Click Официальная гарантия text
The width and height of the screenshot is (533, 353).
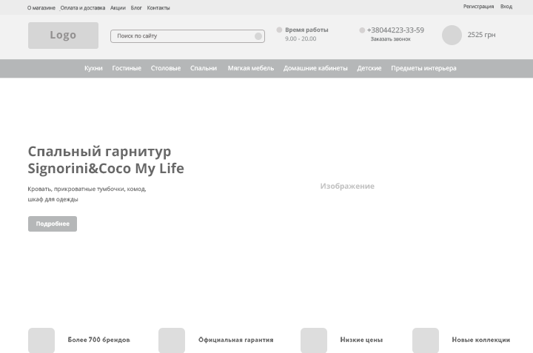[x=236, y=340]
